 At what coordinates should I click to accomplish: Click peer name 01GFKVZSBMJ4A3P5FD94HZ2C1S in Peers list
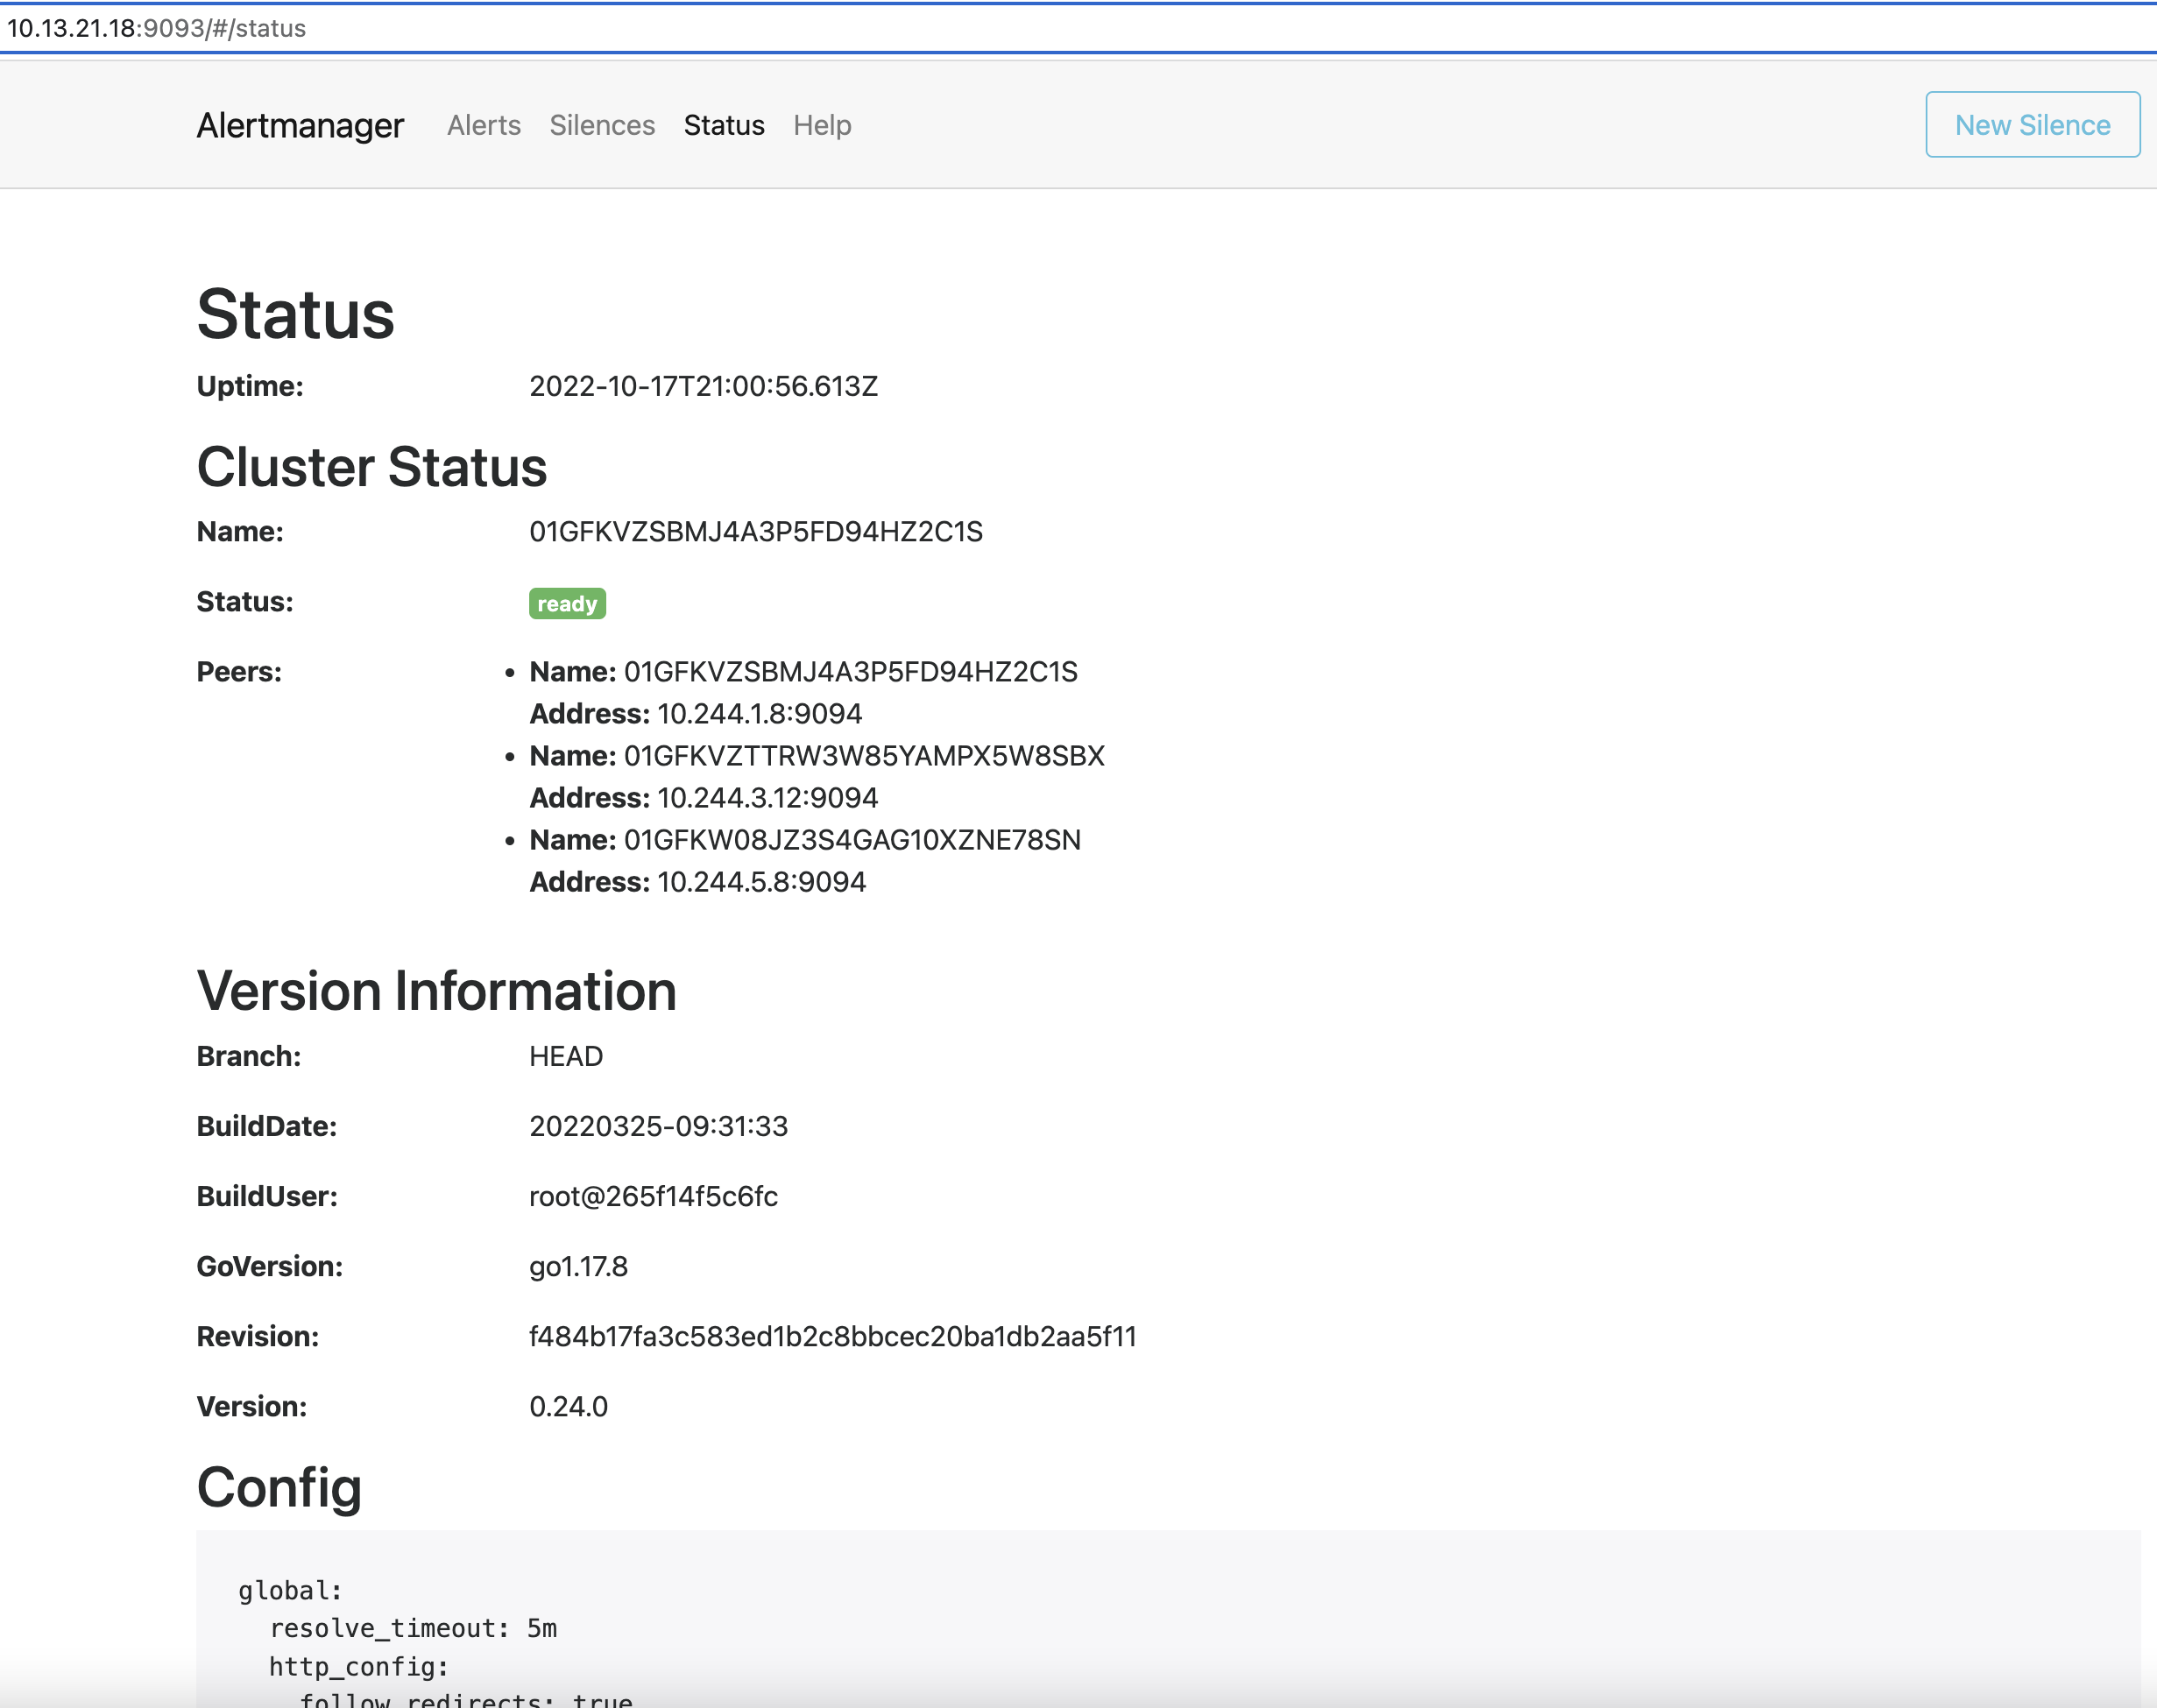(x=850, y=672)
